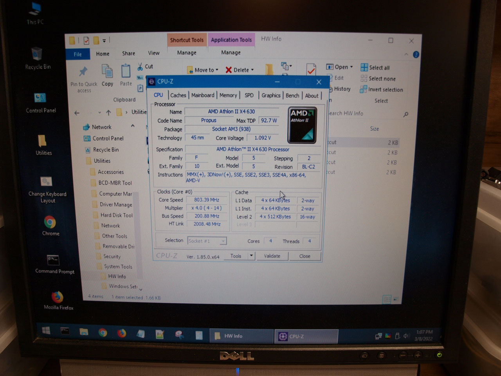501x376 pixels.
Task: Click the Tools button in CPU-Z
Action: tap(236, 256)
